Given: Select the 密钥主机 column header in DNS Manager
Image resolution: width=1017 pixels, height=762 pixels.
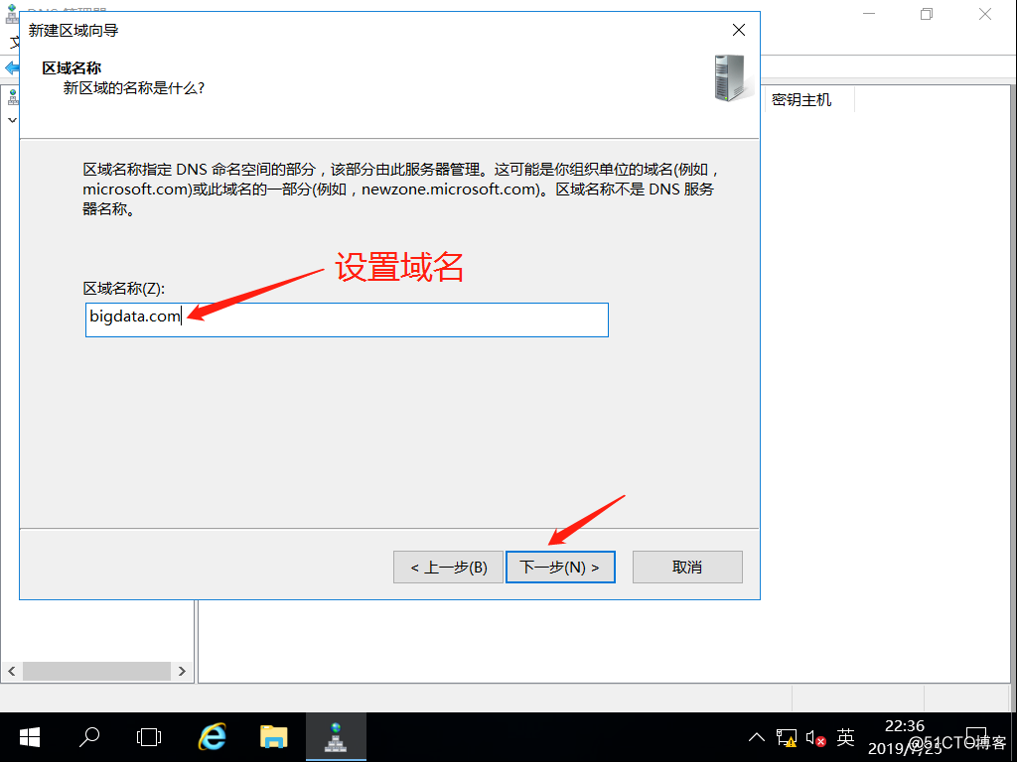Looking at the screenshot, I should point(808,100).
